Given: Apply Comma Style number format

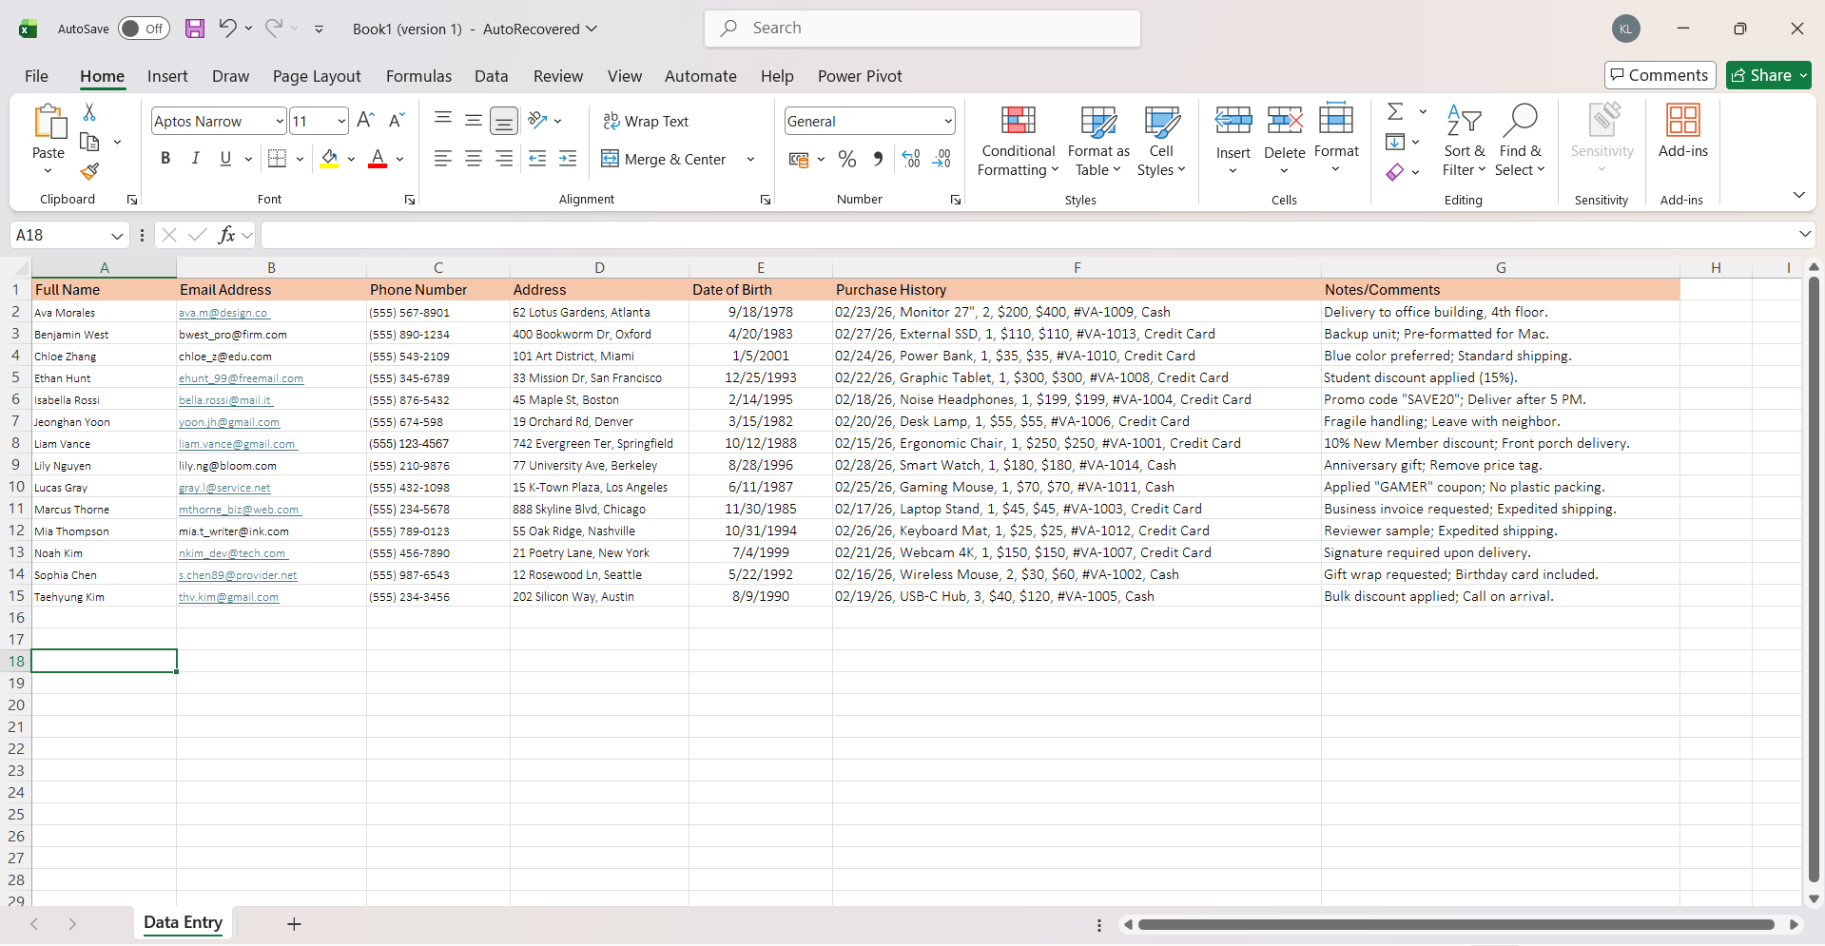Looking at the screenshot, I should pyautogui.click(x=878, y=159).
